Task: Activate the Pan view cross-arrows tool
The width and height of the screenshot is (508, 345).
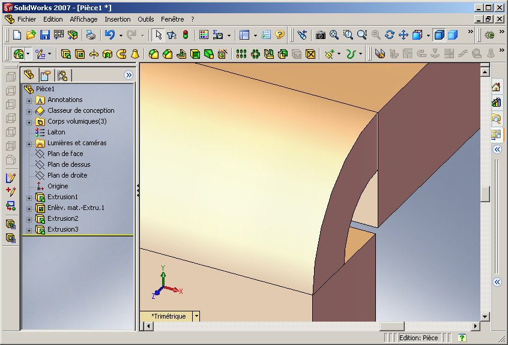Action: click(x=404, y=35)
